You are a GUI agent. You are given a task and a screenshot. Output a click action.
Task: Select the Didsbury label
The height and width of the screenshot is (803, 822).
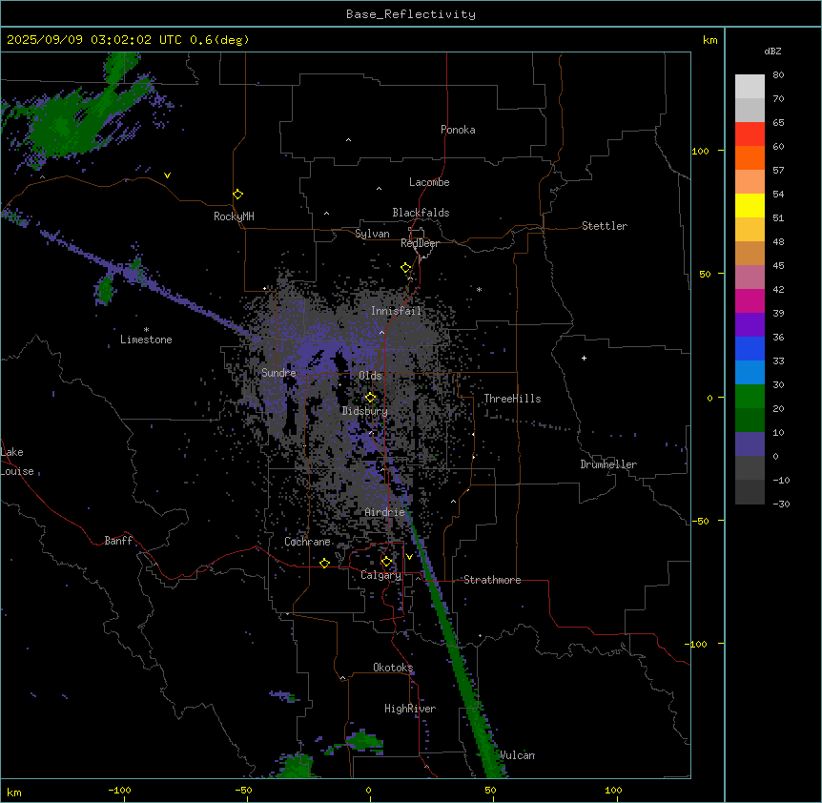coord(365,411)
